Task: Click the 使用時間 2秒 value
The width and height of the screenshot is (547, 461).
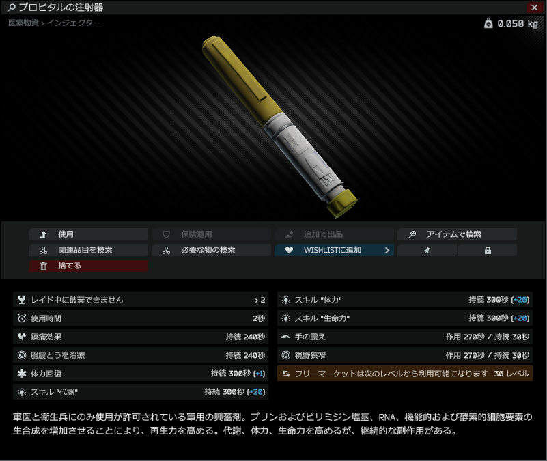Action: (x=259, y=318)
